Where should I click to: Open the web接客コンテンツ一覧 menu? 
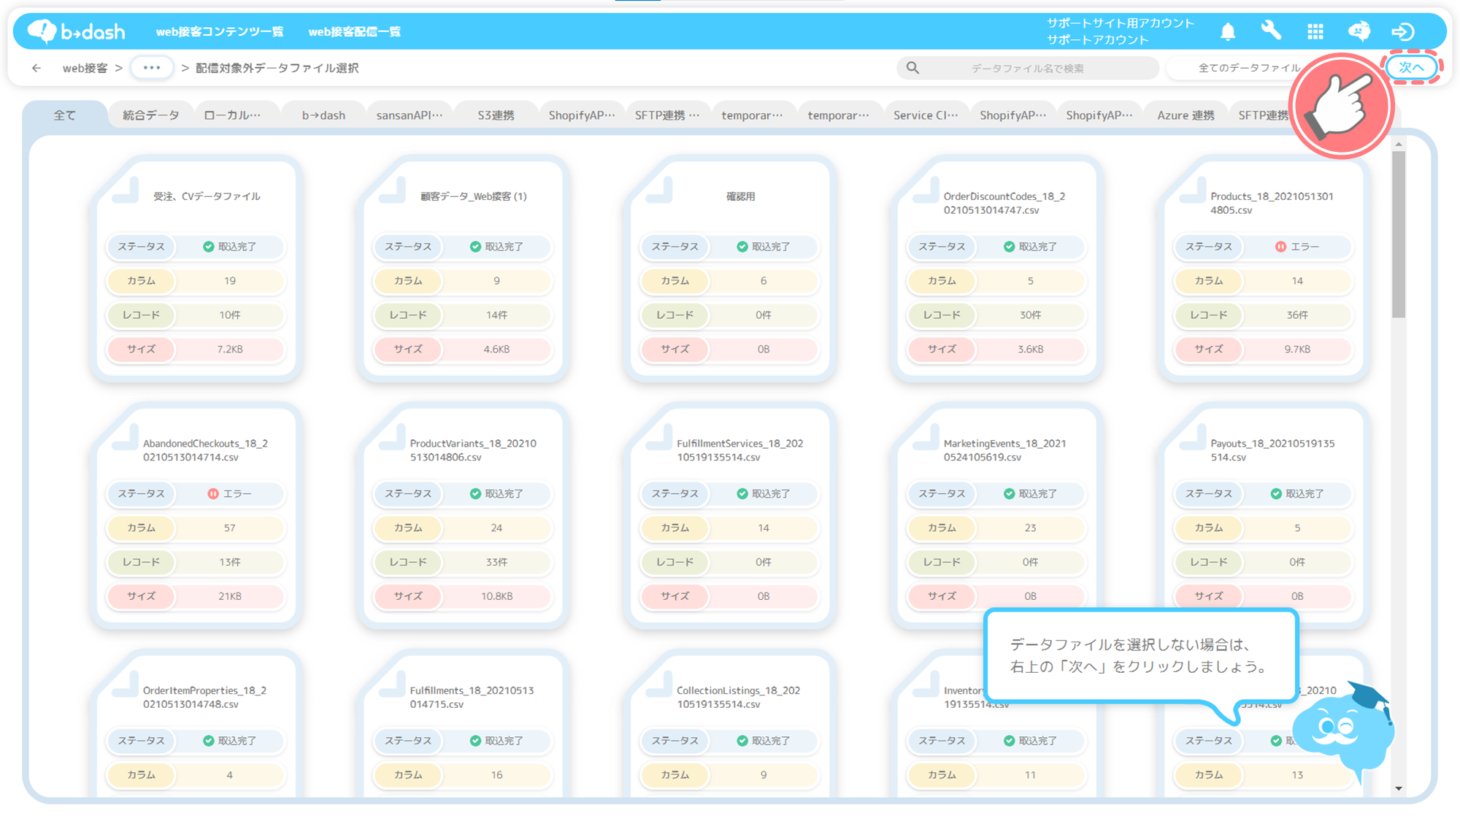click(x=220, y=31)
